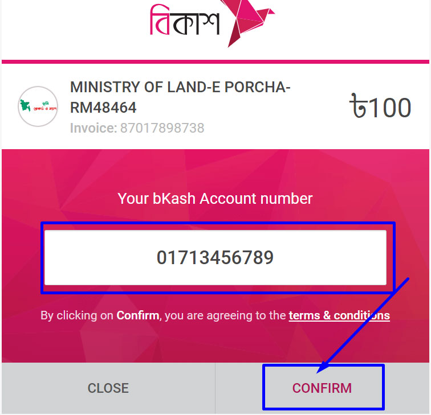Click the invoice number 87017898738
This screenshot has height=415, width=431.
[162, 128]
